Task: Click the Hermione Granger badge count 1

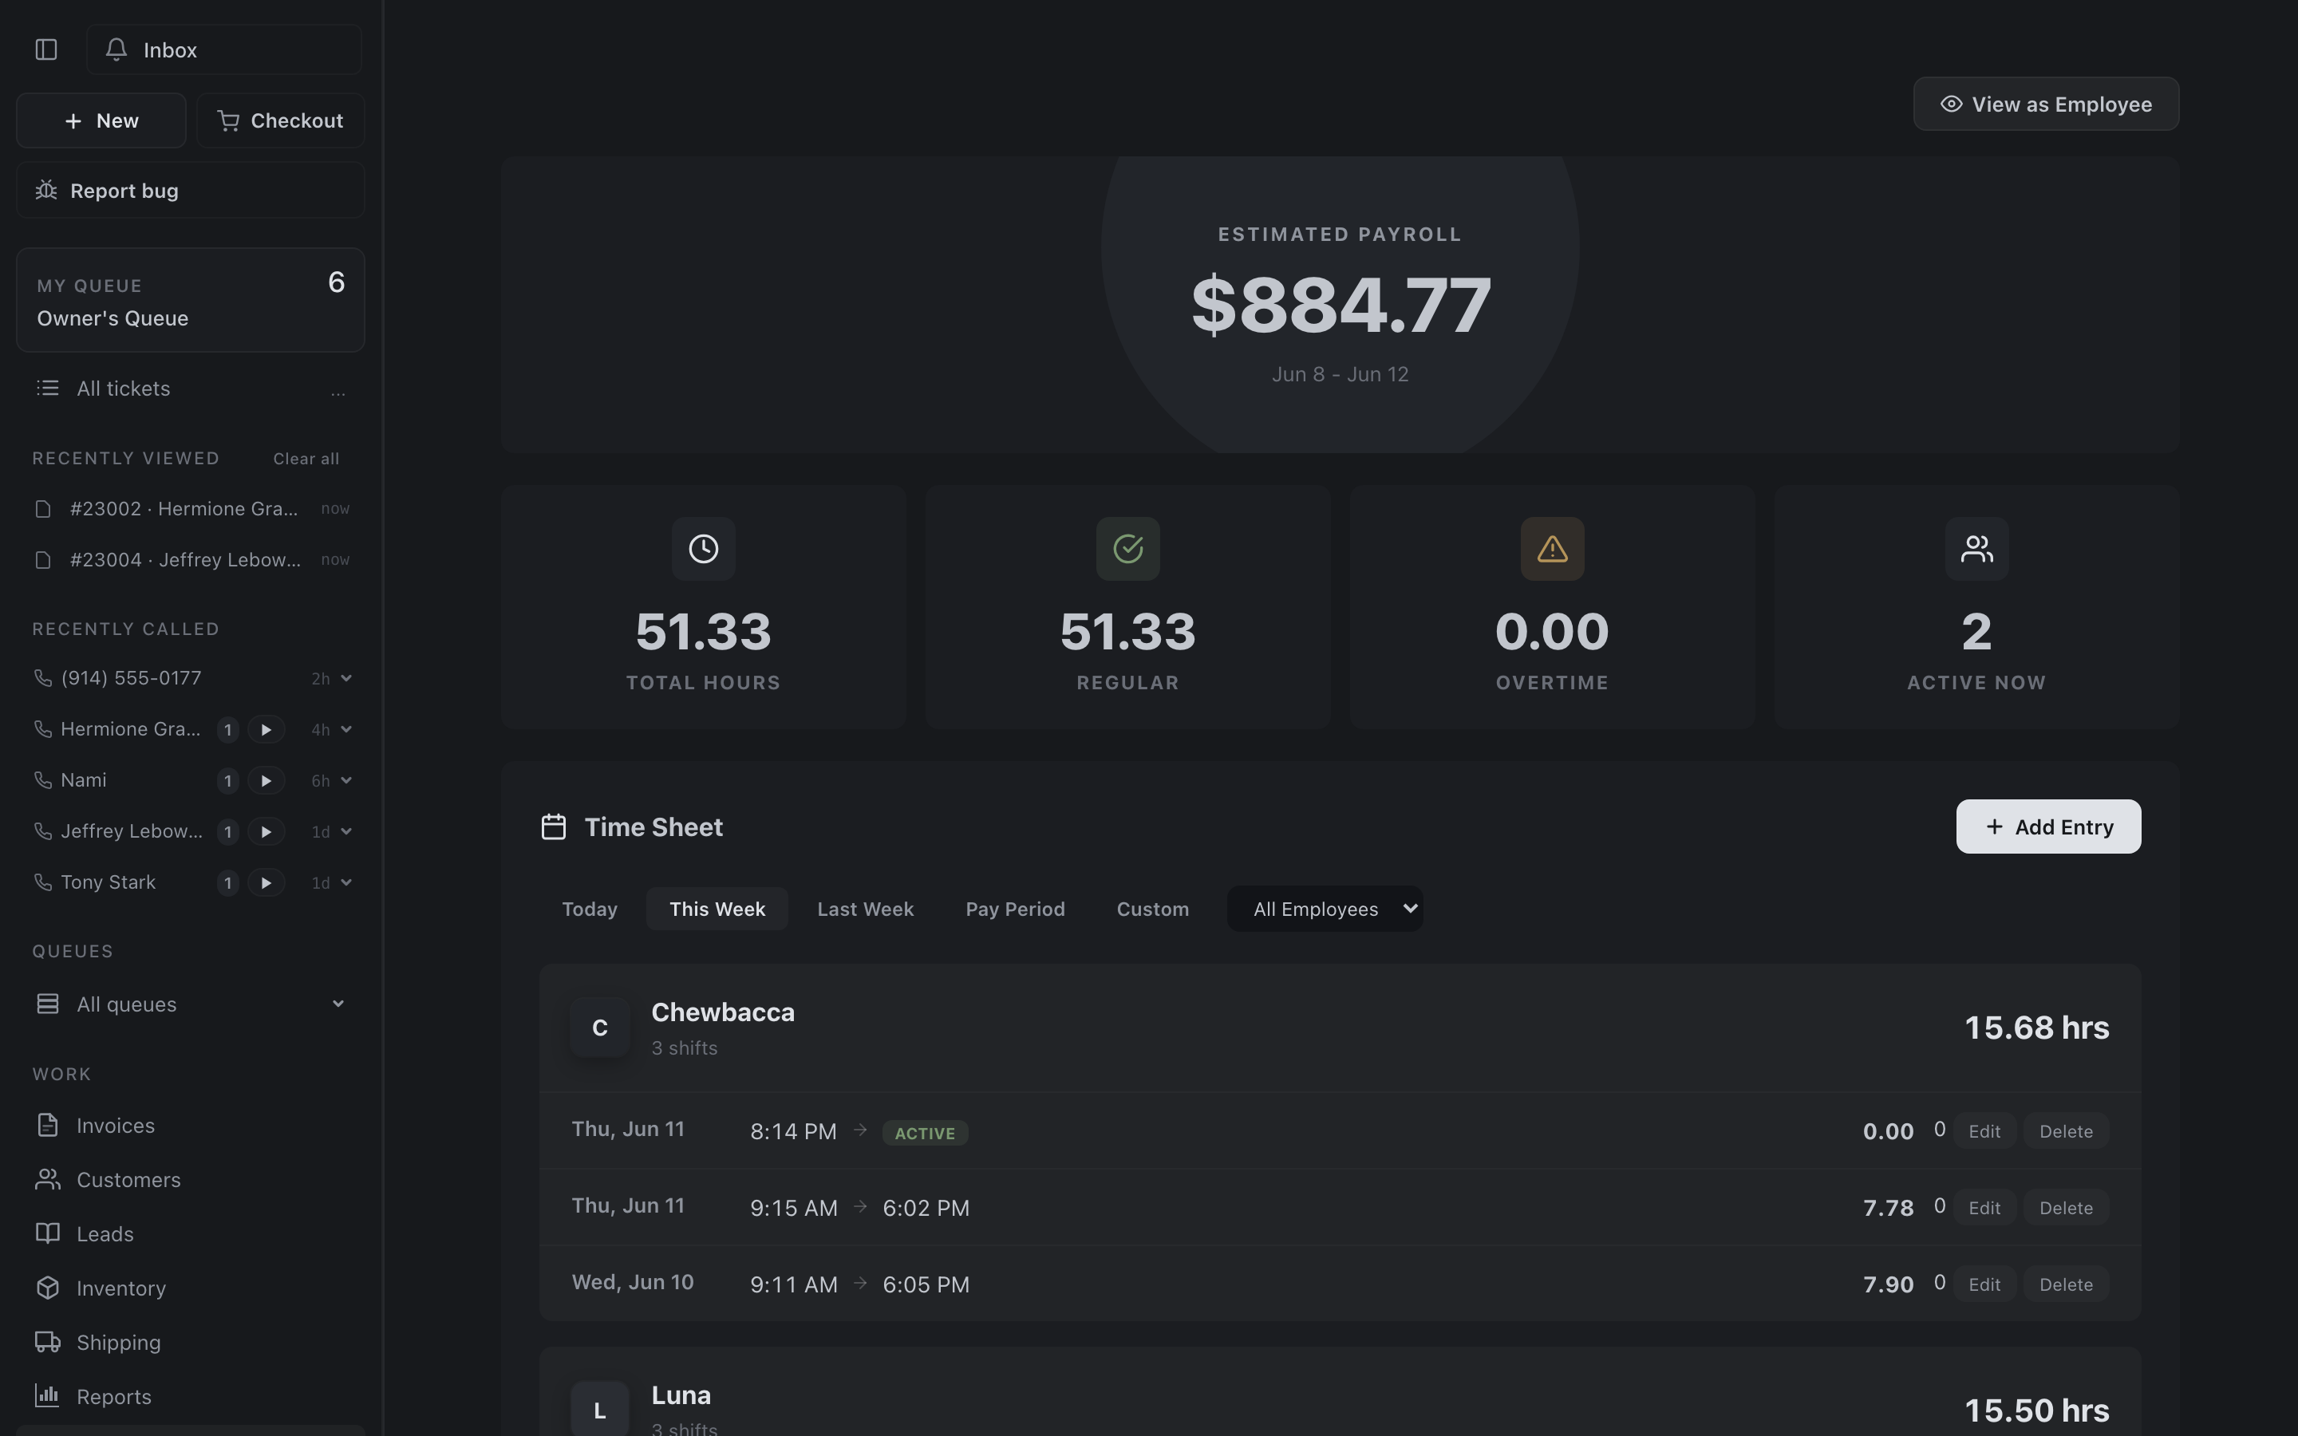Action: click(227, 729)
